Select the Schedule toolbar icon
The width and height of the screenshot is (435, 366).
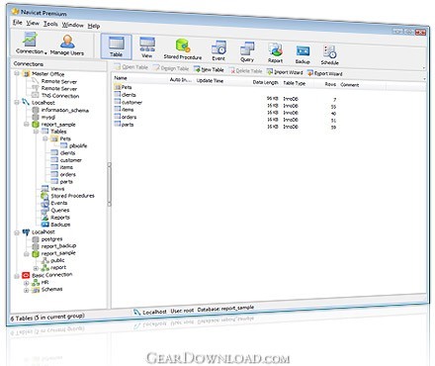point(329,55)
